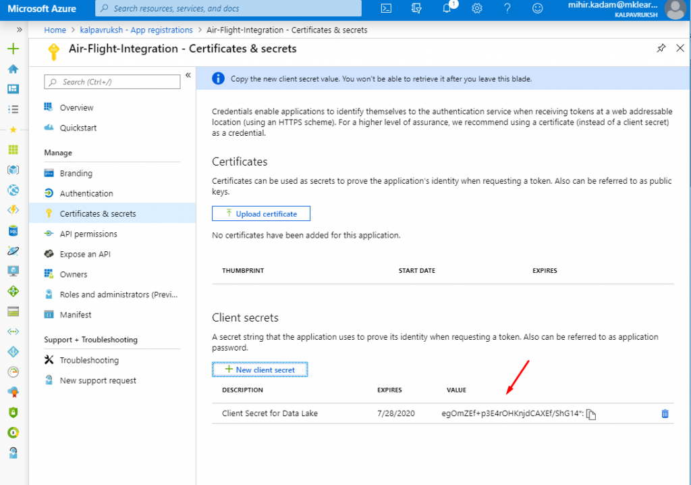Collapse the blade menu with double chevron
The image size is (691, 485).
click(188, 75)
